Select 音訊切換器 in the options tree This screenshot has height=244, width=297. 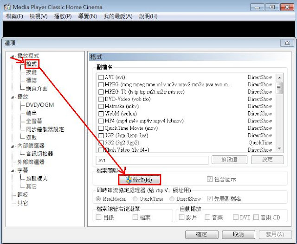pos(39,154)
